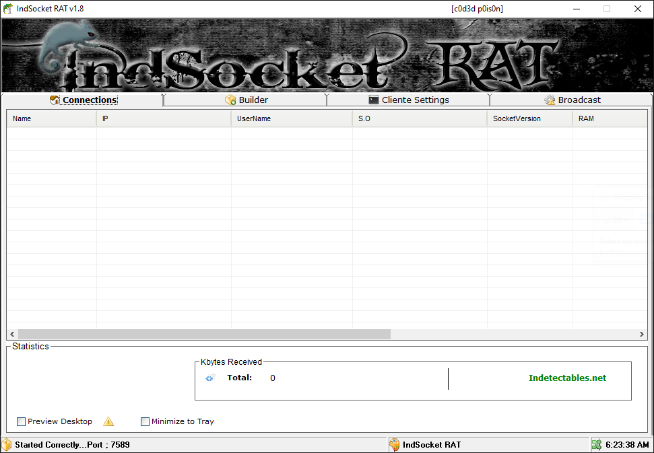
Task: Enable the Preview Desktop checkbox
Action: [22, 422]
